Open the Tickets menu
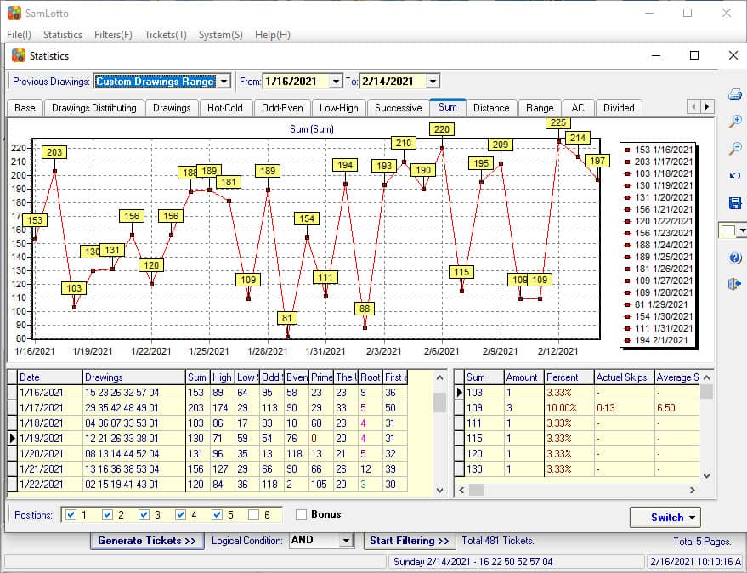This screenshot has height=573, width=747. click(166, 35)
